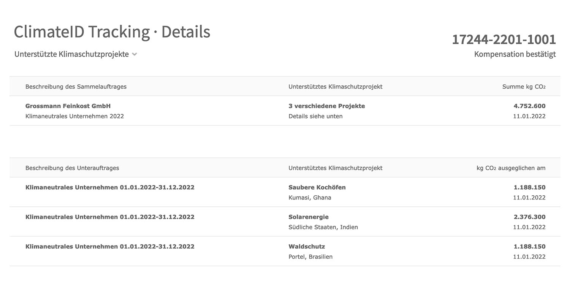Click Südliche Staaten, Indien location

tap(323, 227)
